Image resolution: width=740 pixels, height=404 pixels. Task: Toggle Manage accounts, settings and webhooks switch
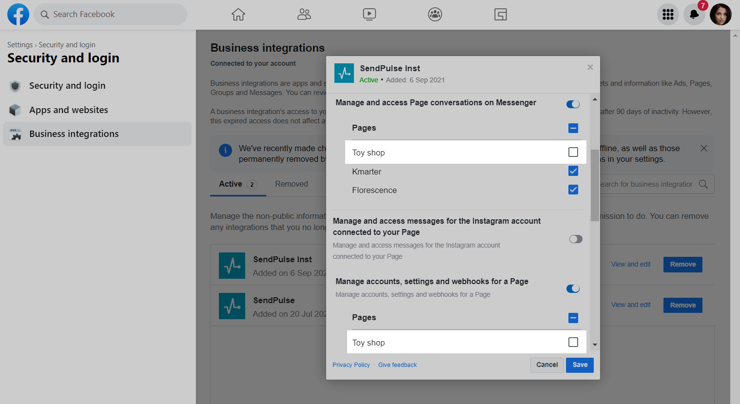pyautogui.click(x=573, y=289)
